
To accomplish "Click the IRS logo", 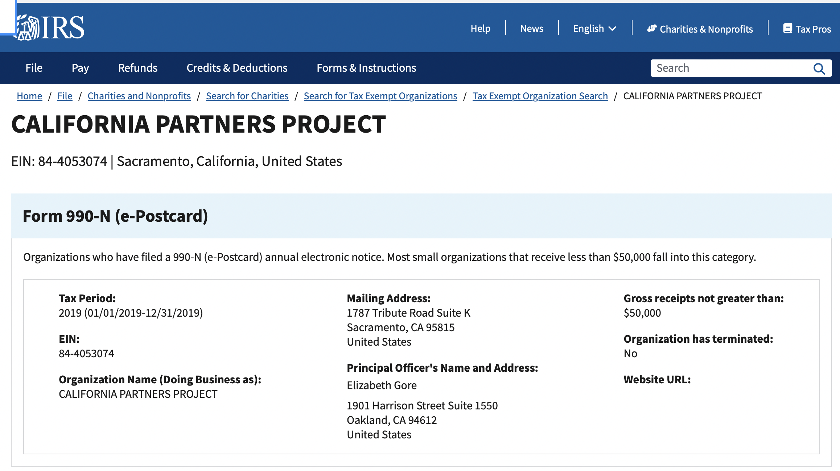I will click(x=50, y=28).
